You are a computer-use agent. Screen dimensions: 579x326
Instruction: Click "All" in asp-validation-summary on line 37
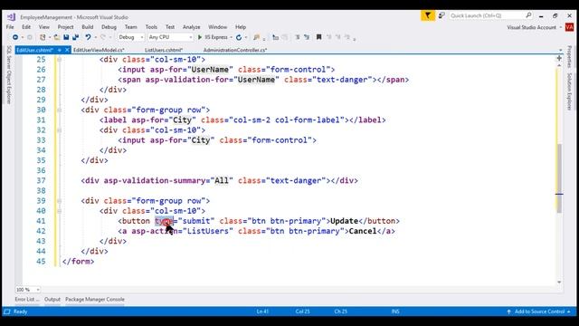(222, 181)
